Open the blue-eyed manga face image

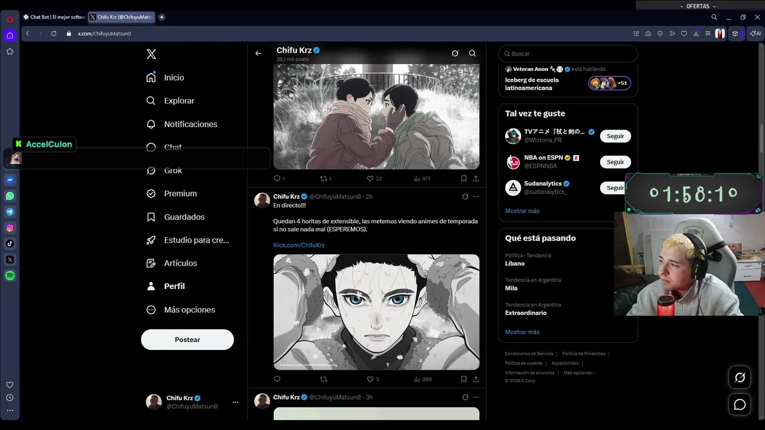click(377, 312)
